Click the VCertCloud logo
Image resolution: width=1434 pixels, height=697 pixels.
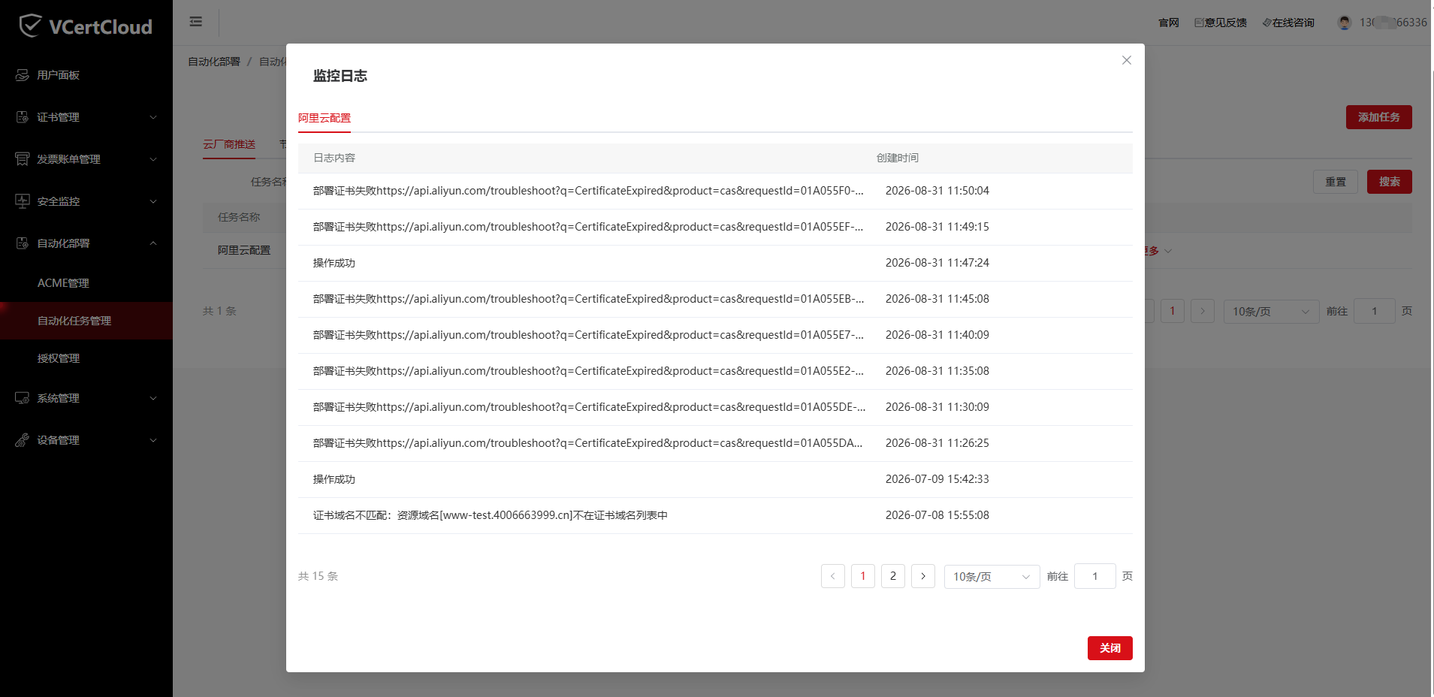point(86,26)
